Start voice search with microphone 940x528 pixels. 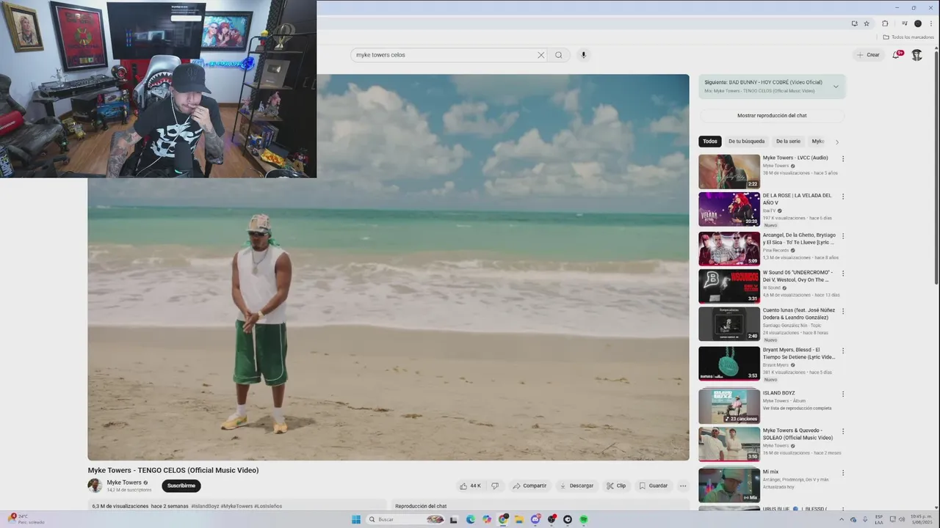coord(583,55)
